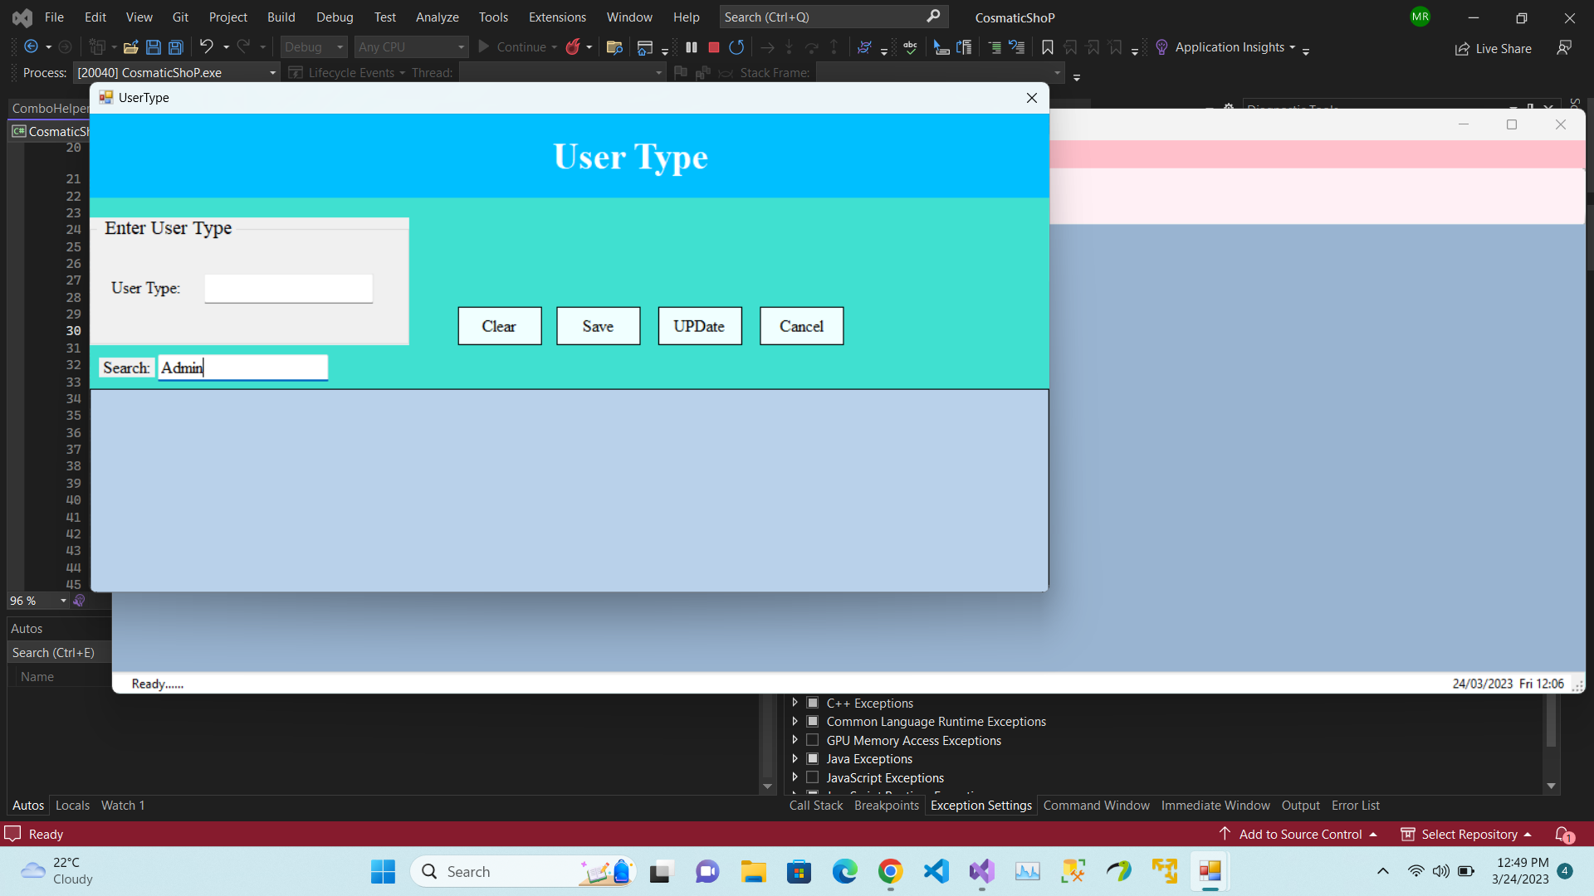Click the Save button in UserType form
1594x896 pixels.
pyautogui.click(x=598, y=326)
